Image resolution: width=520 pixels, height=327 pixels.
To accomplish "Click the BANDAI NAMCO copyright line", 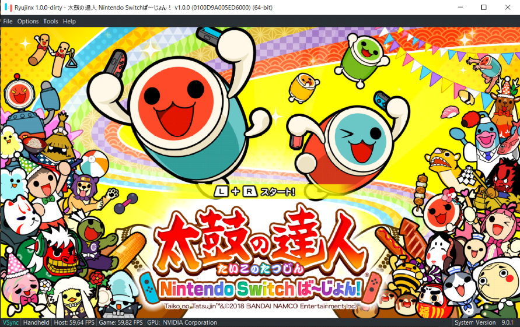I will coord(260,306).
